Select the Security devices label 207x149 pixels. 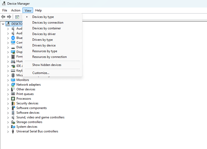[x=27, y=103]
